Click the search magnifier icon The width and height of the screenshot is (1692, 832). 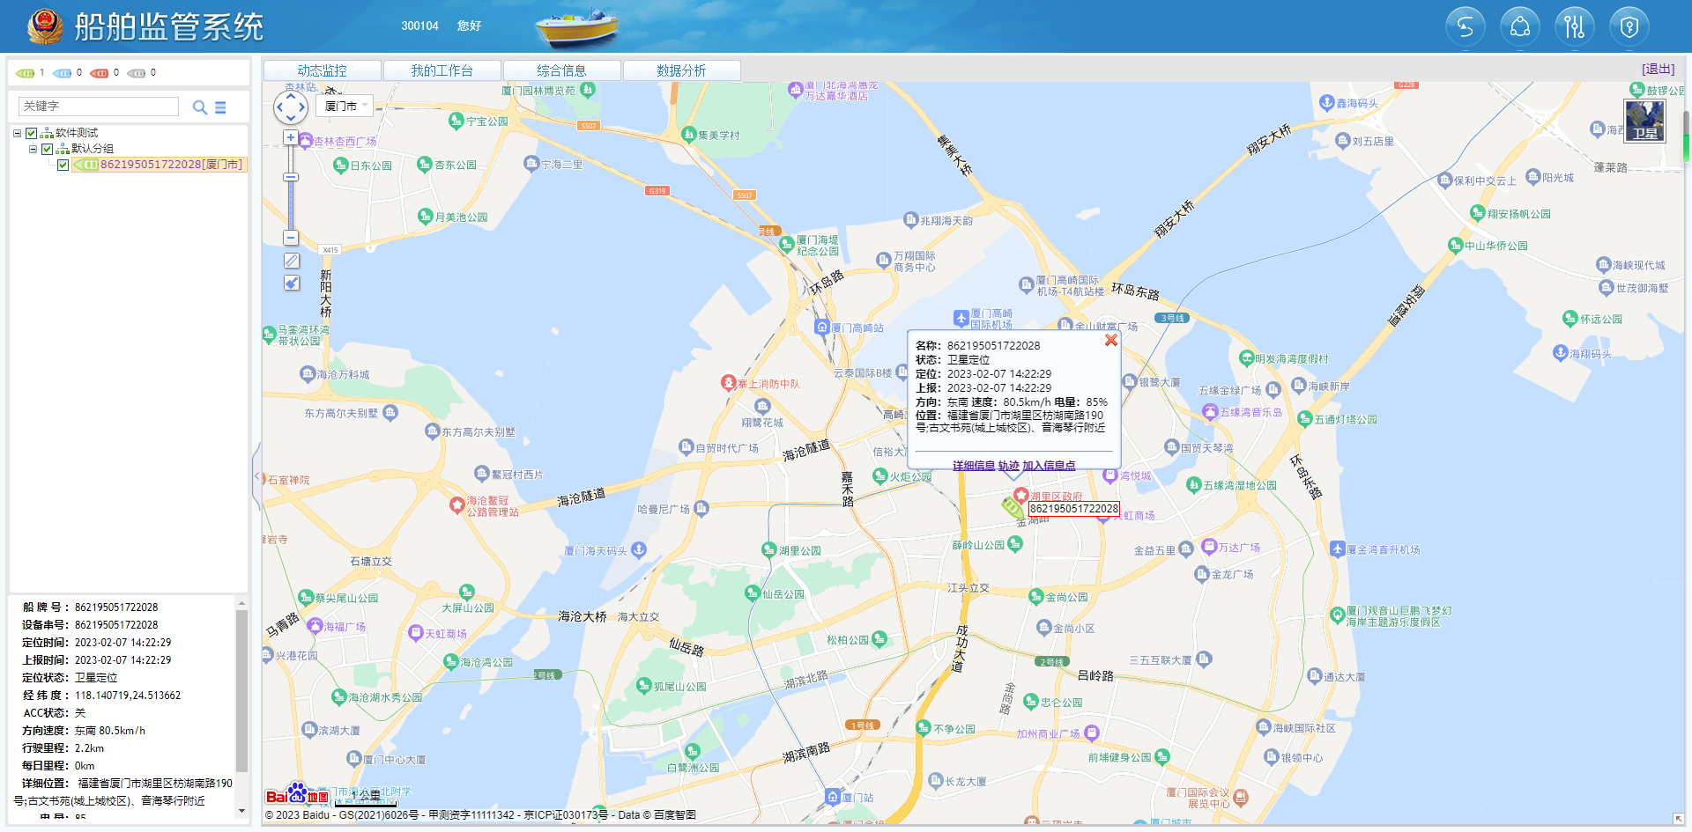click(x=200, y=107)
